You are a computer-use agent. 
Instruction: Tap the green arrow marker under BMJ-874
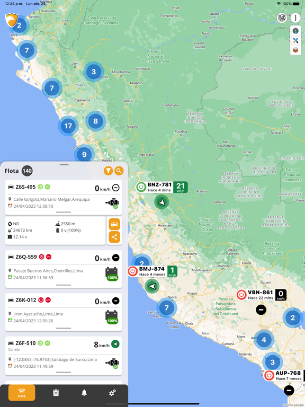152,286
